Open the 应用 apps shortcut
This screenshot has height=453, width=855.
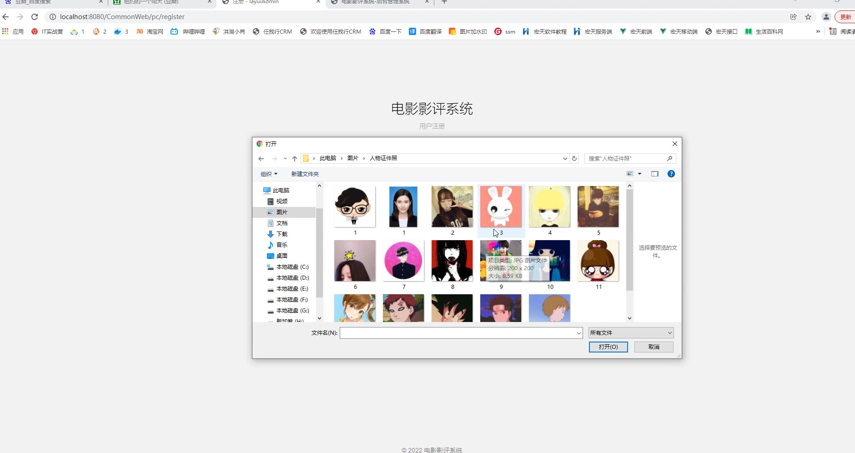pos(13,31)
